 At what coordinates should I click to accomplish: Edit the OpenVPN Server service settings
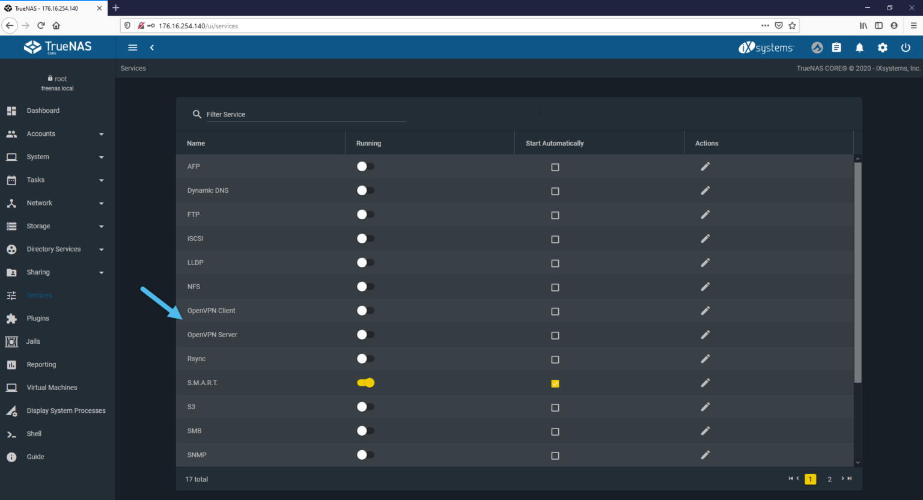pyautogui.click(x=705, y=335)
